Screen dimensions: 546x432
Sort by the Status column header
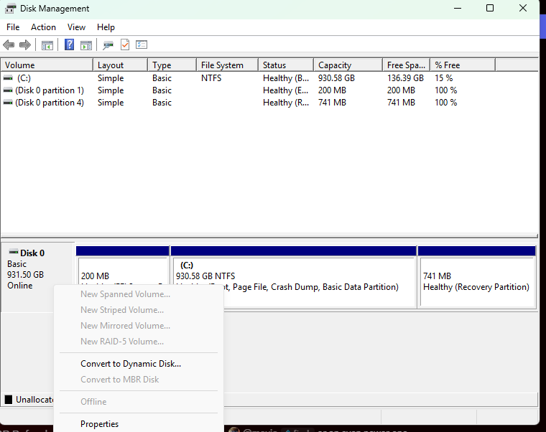tap(286, 65)
